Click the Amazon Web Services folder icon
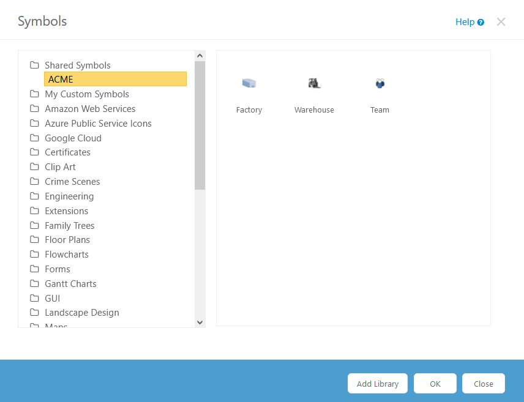The image size is (524, 402). (x=34, y=109)
